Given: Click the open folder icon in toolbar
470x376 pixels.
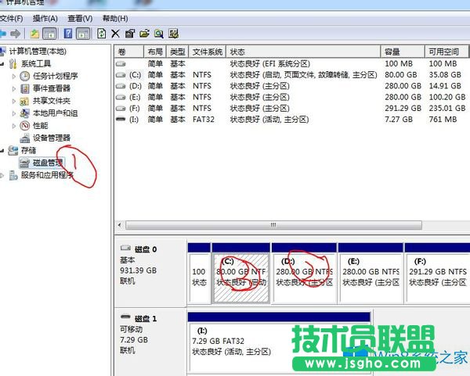Looking at the screenshot, I should point(144,34).
